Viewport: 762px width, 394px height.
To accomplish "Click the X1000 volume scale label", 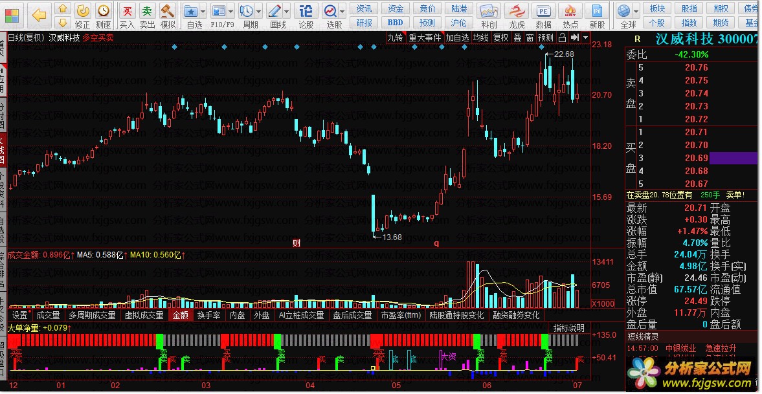I will (x=603, y=303).
